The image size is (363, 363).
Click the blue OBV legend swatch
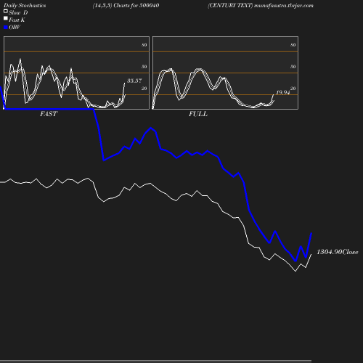pyautogui.click(x=6, y=28)
